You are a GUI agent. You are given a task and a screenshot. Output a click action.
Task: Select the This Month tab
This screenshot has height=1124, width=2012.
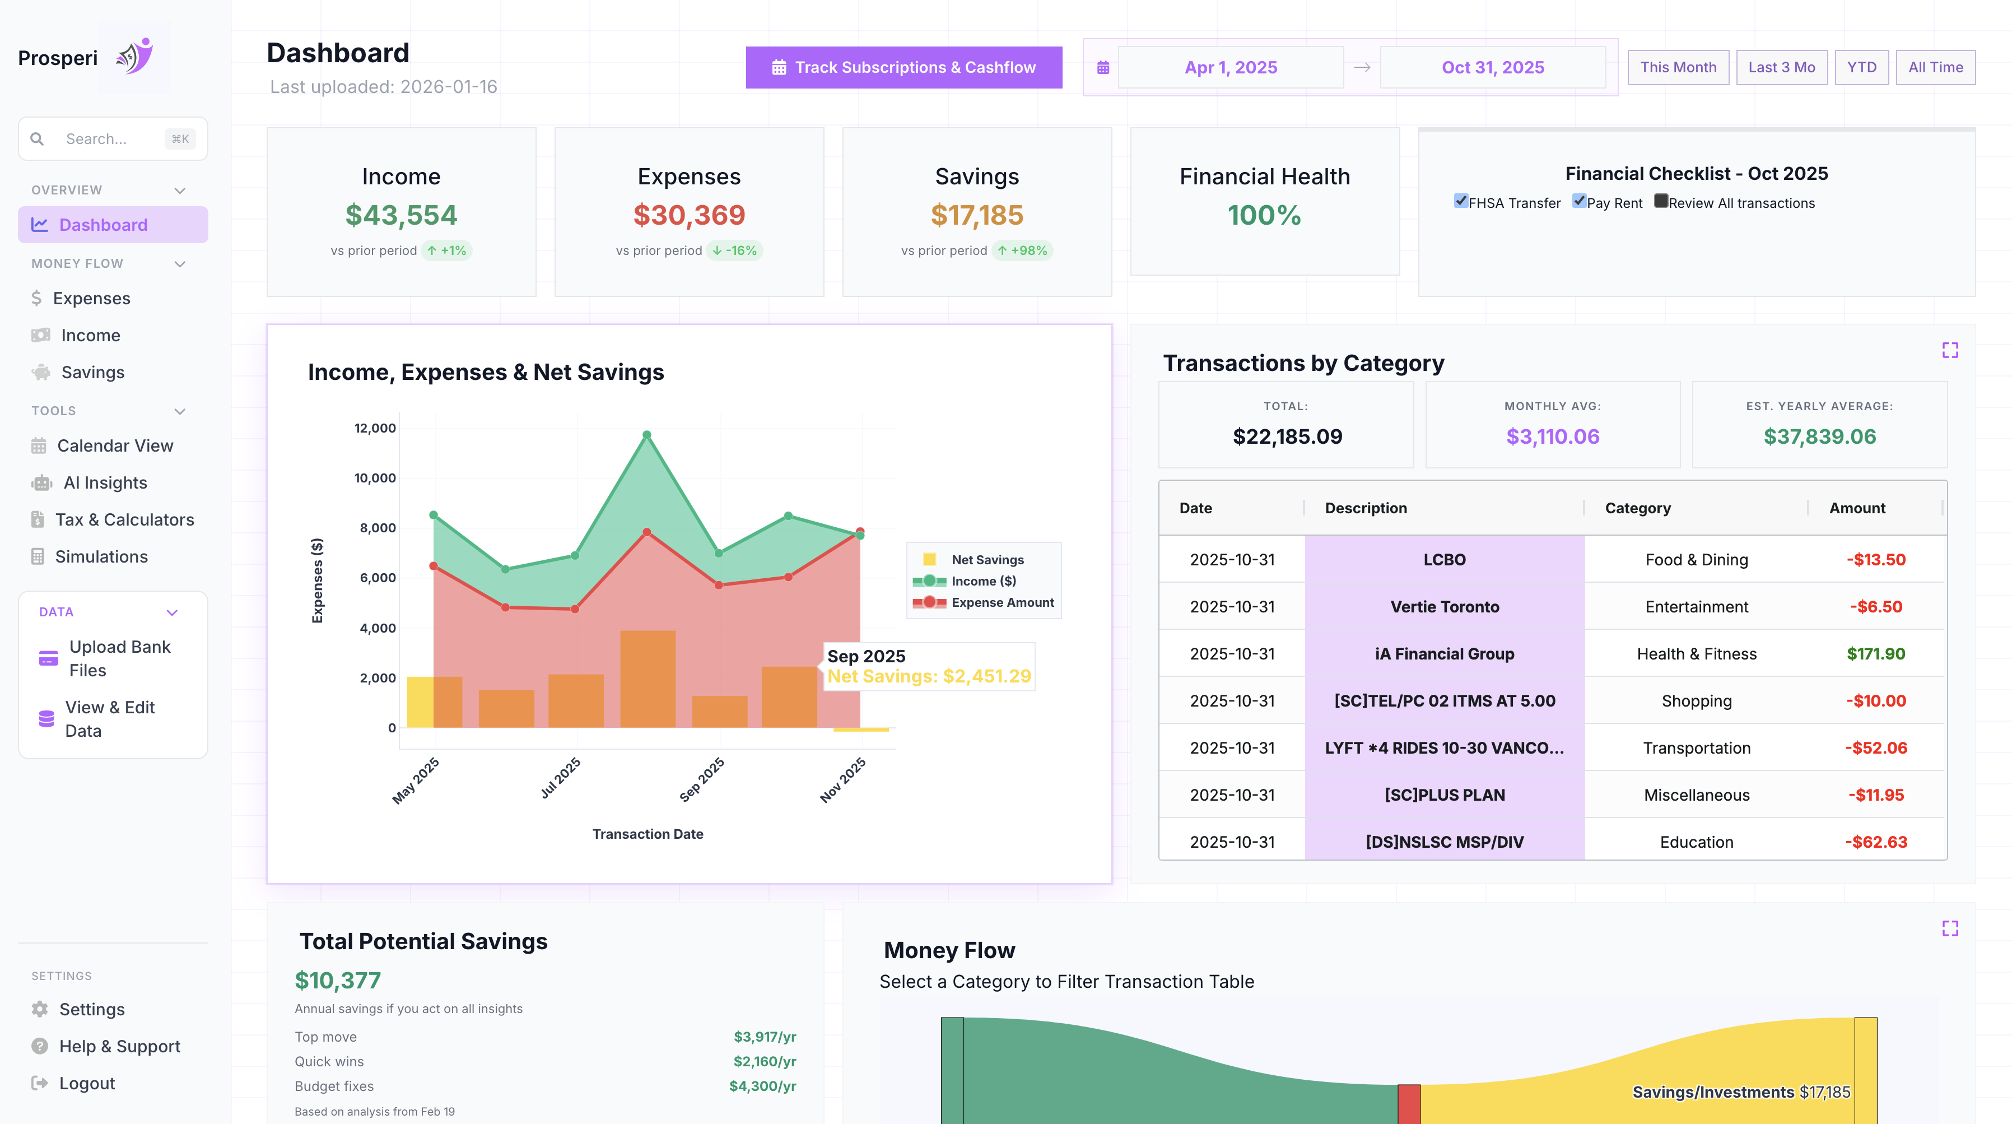coord(1678,67)
